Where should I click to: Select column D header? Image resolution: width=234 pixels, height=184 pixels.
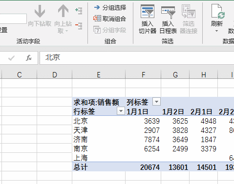(x=55, y=75)
